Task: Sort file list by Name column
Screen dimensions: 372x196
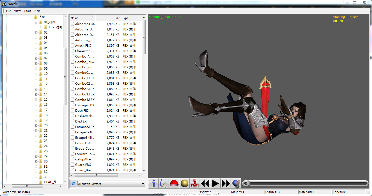Action: point(82,18)
